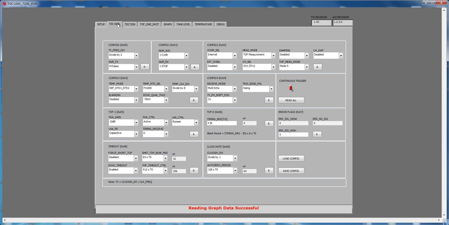Open the DEBUG tab

(220, 24)
